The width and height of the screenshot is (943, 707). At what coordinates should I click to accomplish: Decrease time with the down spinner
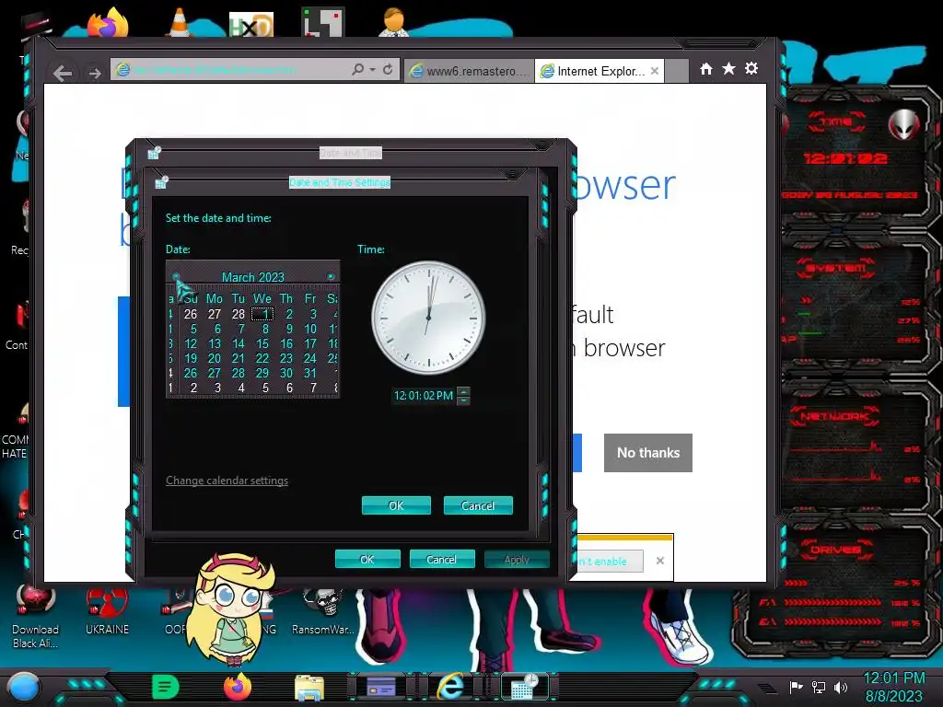pyautogui.click(x=463, y=400)
